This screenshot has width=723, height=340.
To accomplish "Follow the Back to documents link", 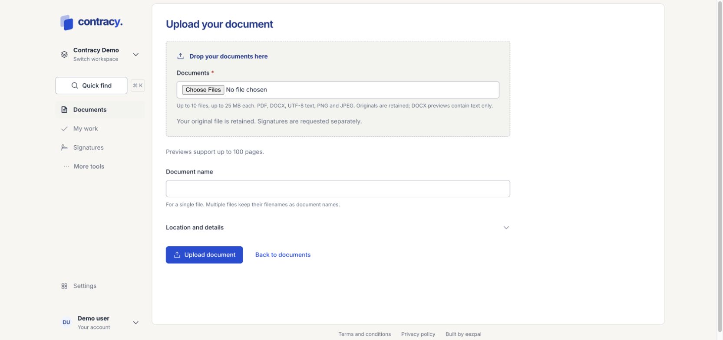I will click(x=283, y=255).
